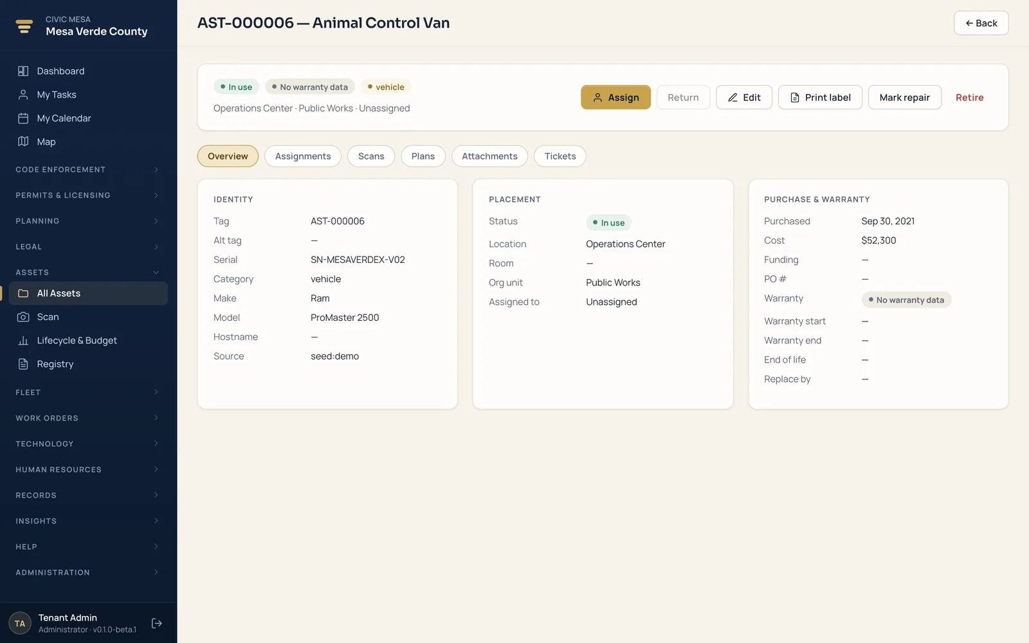Expand the Insights section

pyautogui.click(x=88, y=521)
